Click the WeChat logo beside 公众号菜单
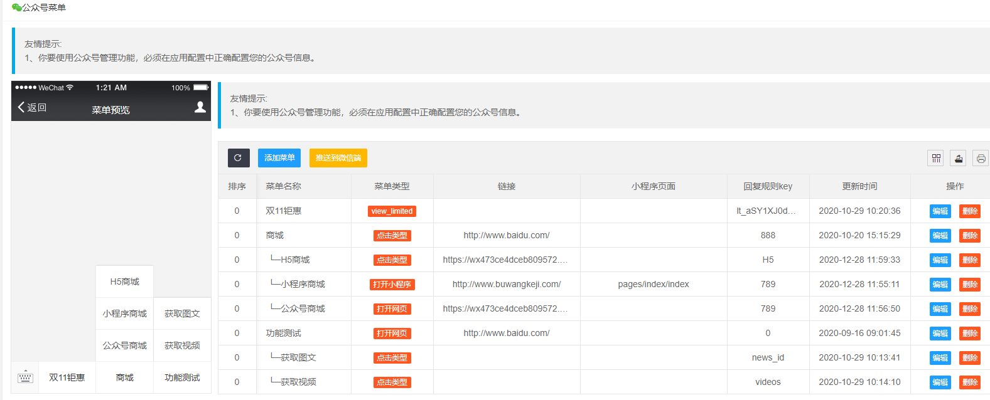This screenshot has width=990, height=400. point(16,8)
